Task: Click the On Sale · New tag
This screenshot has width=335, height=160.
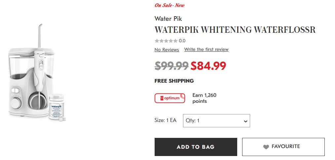Action: 169,5
